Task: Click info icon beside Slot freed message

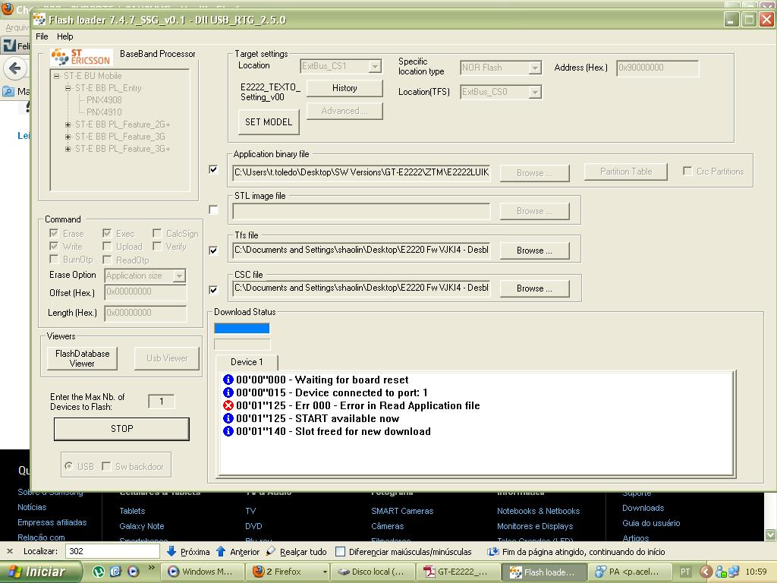Action: [x=228, y=431]
